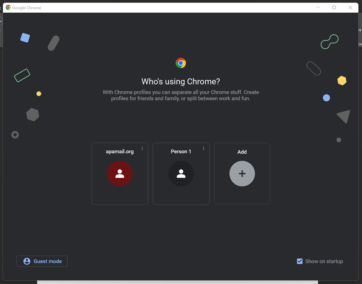Open the Person 1 profile card
This screenshot has height=284, width=362.
point(181,174)
